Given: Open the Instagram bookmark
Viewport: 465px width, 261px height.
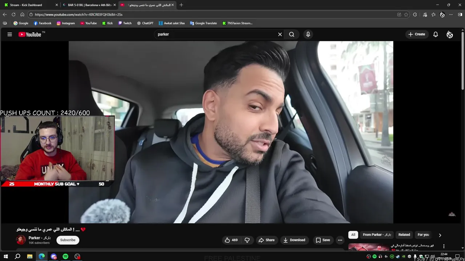Looking at the screenshot, I should pyautogui.click(x=66, y=23).
